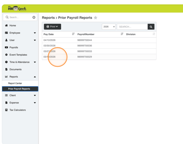This screenshot has height=144, width=183.
Task: Expand the Employee menu arrow
Action: pyautogui.click(x=35, y=33)
